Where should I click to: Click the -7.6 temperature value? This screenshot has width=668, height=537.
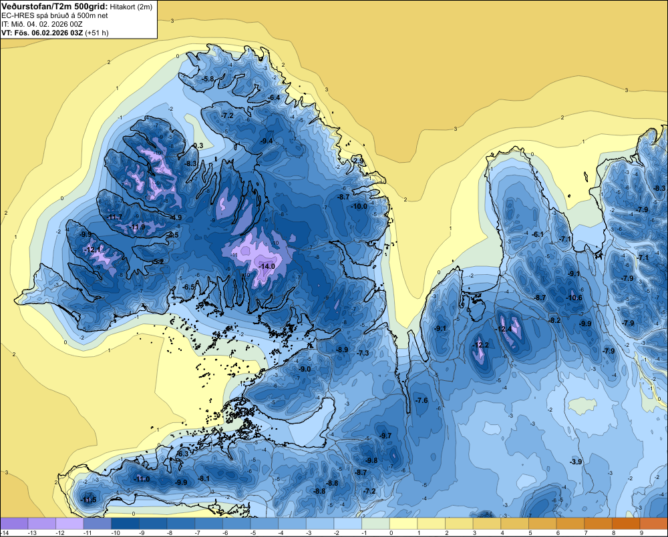coord(422,400)
